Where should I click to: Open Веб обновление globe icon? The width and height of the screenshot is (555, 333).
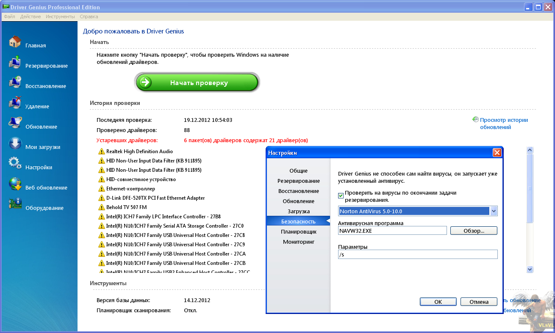point(15,184)
